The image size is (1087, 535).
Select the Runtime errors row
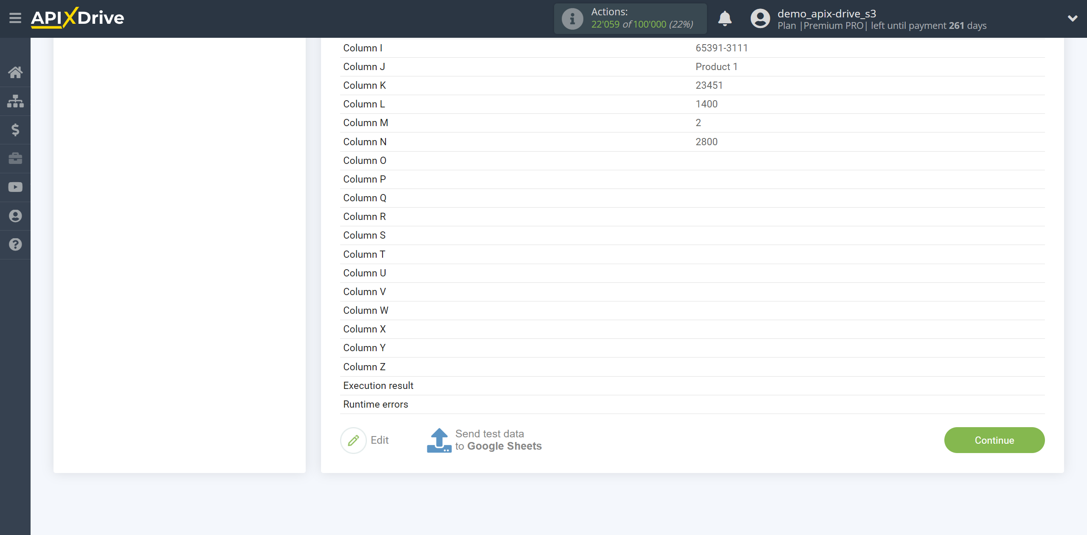tap(692, 404)
